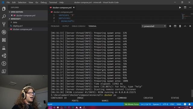The height and width of the screenshot is (109, 193).
Task: Open the Visual Studio icon on the taskbar
Action: (x=54, y=107)
